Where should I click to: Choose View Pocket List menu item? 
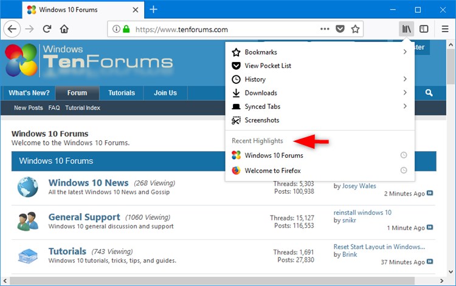point(320,66)
